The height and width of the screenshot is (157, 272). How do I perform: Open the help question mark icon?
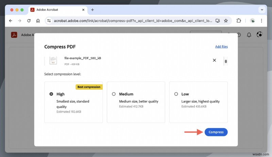point(239,35)
